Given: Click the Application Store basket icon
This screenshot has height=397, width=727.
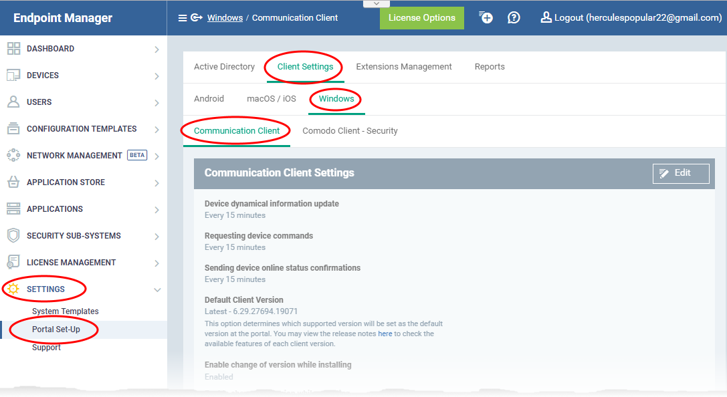Looking at the screenshot, I should [13, 182].
